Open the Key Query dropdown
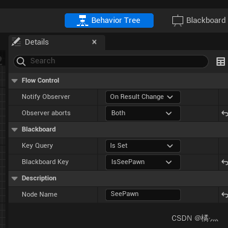 (143, 146)
